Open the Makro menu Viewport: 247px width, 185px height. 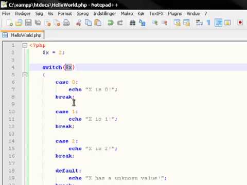[127, 14]
